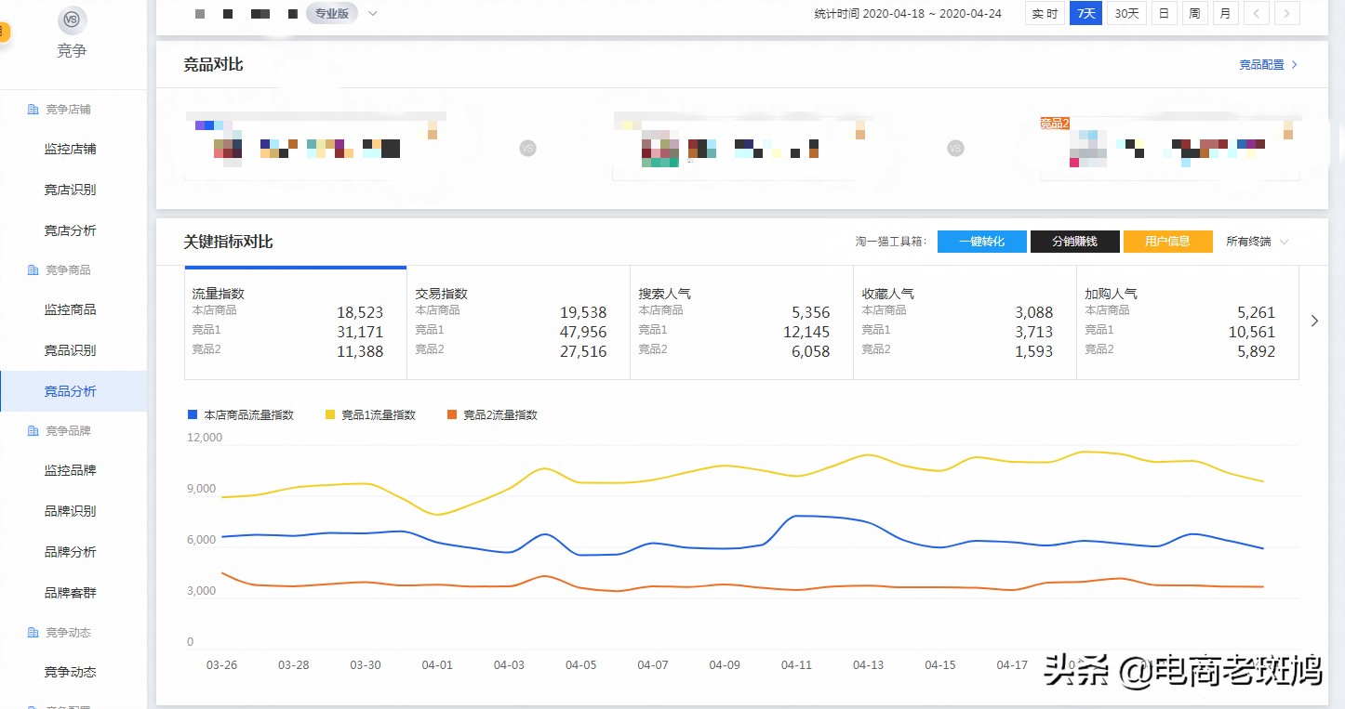Click the 专业版 badge

pos(332,13)
